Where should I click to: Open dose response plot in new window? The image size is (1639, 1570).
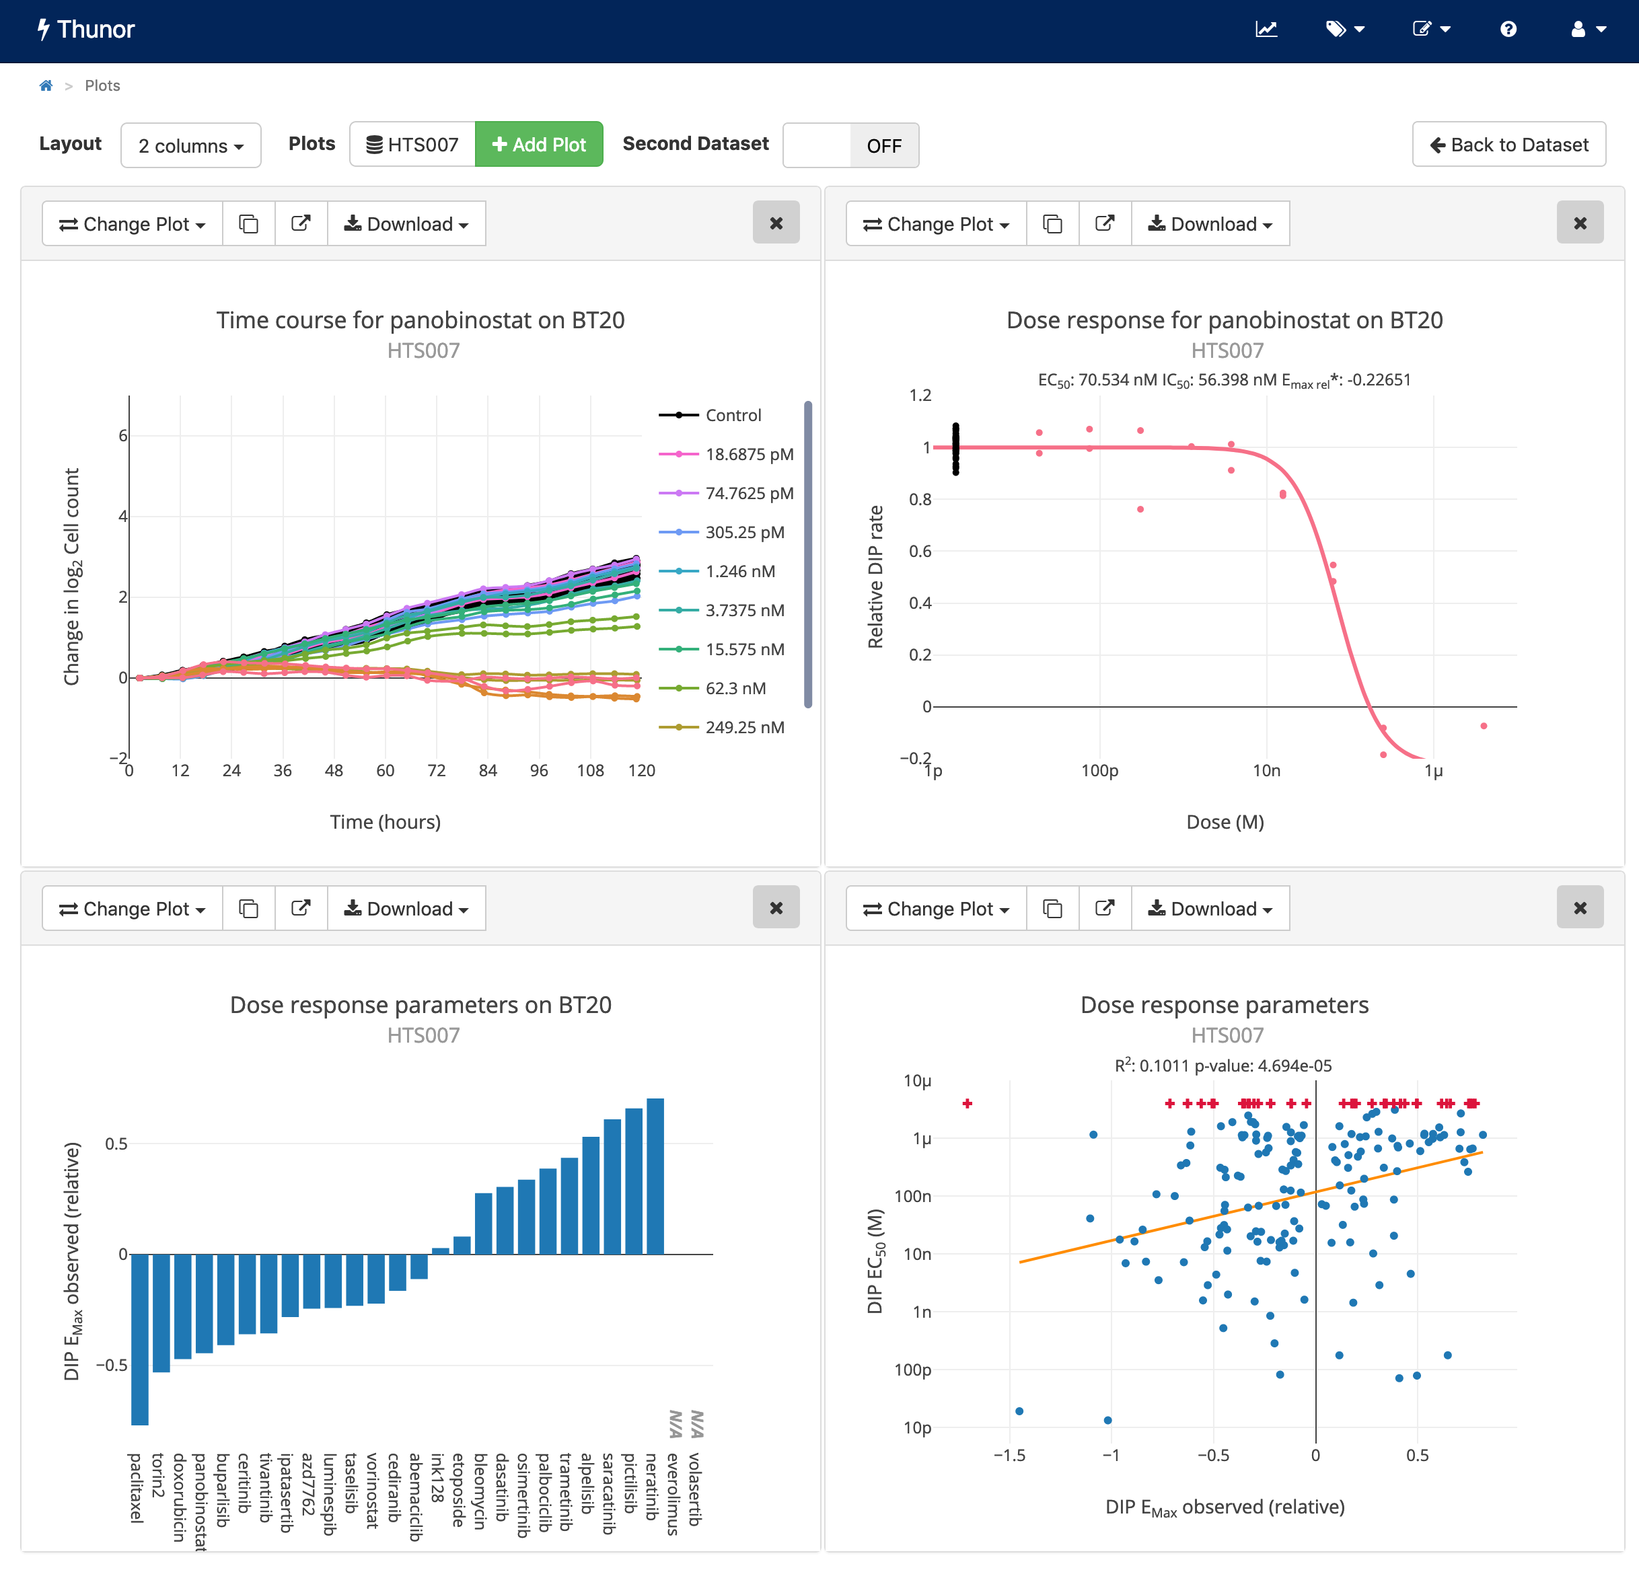pyautogui.click(x=1105, y=223)
